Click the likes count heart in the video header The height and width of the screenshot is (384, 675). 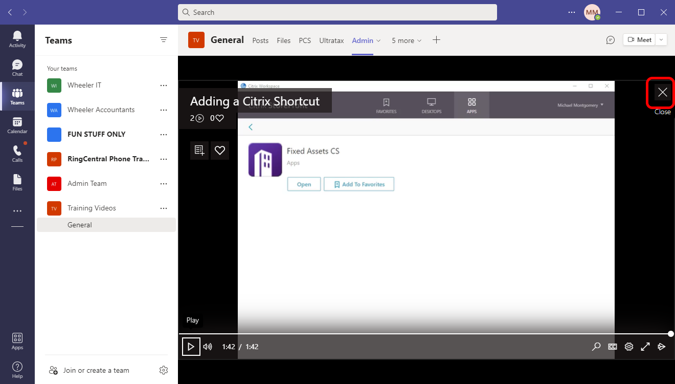(x=220, y=118)
